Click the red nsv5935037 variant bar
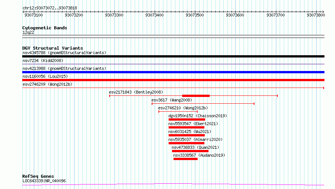The height and width of the screenshot is (189, 335). (187, 143)
